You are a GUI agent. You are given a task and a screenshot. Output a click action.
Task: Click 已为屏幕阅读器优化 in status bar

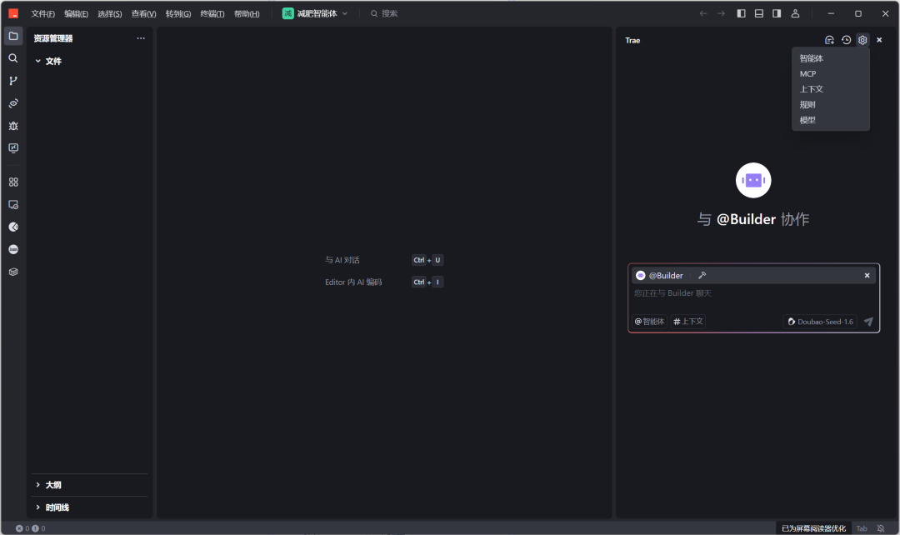point(813,528)
